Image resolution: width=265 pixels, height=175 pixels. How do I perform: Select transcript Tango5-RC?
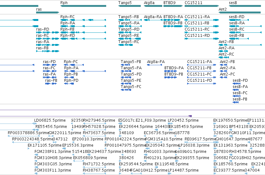[x=129, y=42]
